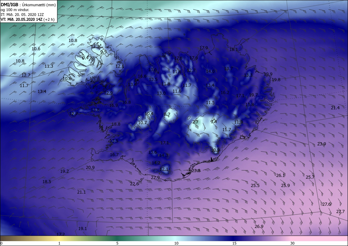
Task: Click the 10.4 value on the map
Action: (149, 114)
